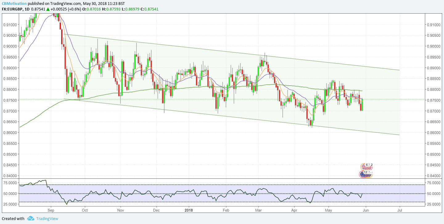Click the TradingView link beside Created with
The image size is (444, 224).
pyautogui.click(x=47, y=218)
